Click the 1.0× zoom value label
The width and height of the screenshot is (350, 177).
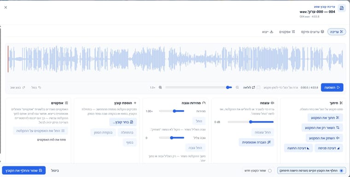pos(152,88)
